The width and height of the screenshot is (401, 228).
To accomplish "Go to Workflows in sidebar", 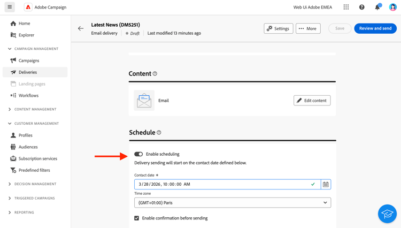I will (x=28, y=95).
